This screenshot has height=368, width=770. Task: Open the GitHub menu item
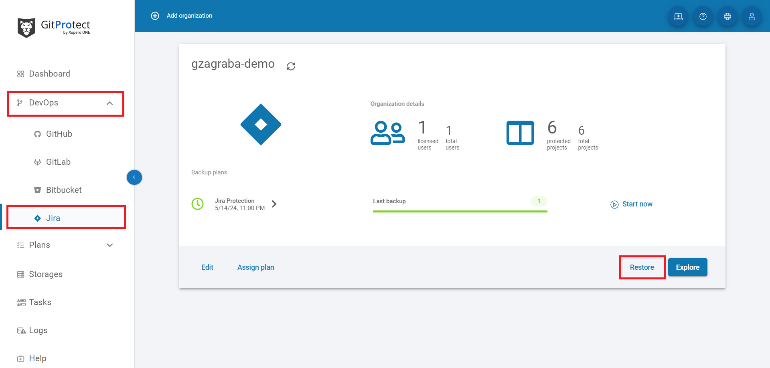click(x=59, y=134)
